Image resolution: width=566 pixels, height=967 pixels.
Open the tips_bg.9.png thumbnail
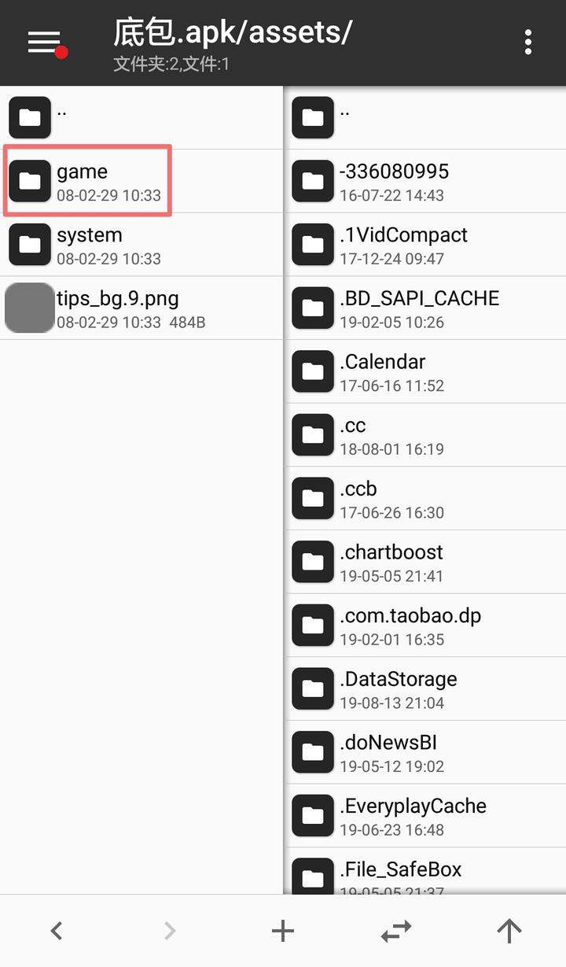pyautogui.click(x=30, y=308)
